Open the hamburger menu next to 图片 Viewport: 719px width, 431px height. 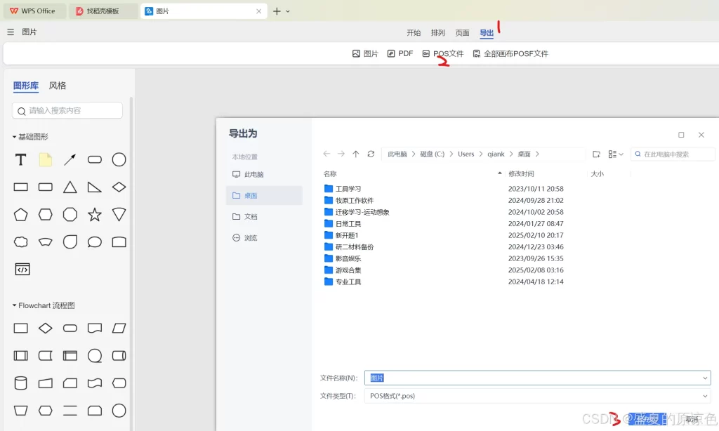pos(10,32)
